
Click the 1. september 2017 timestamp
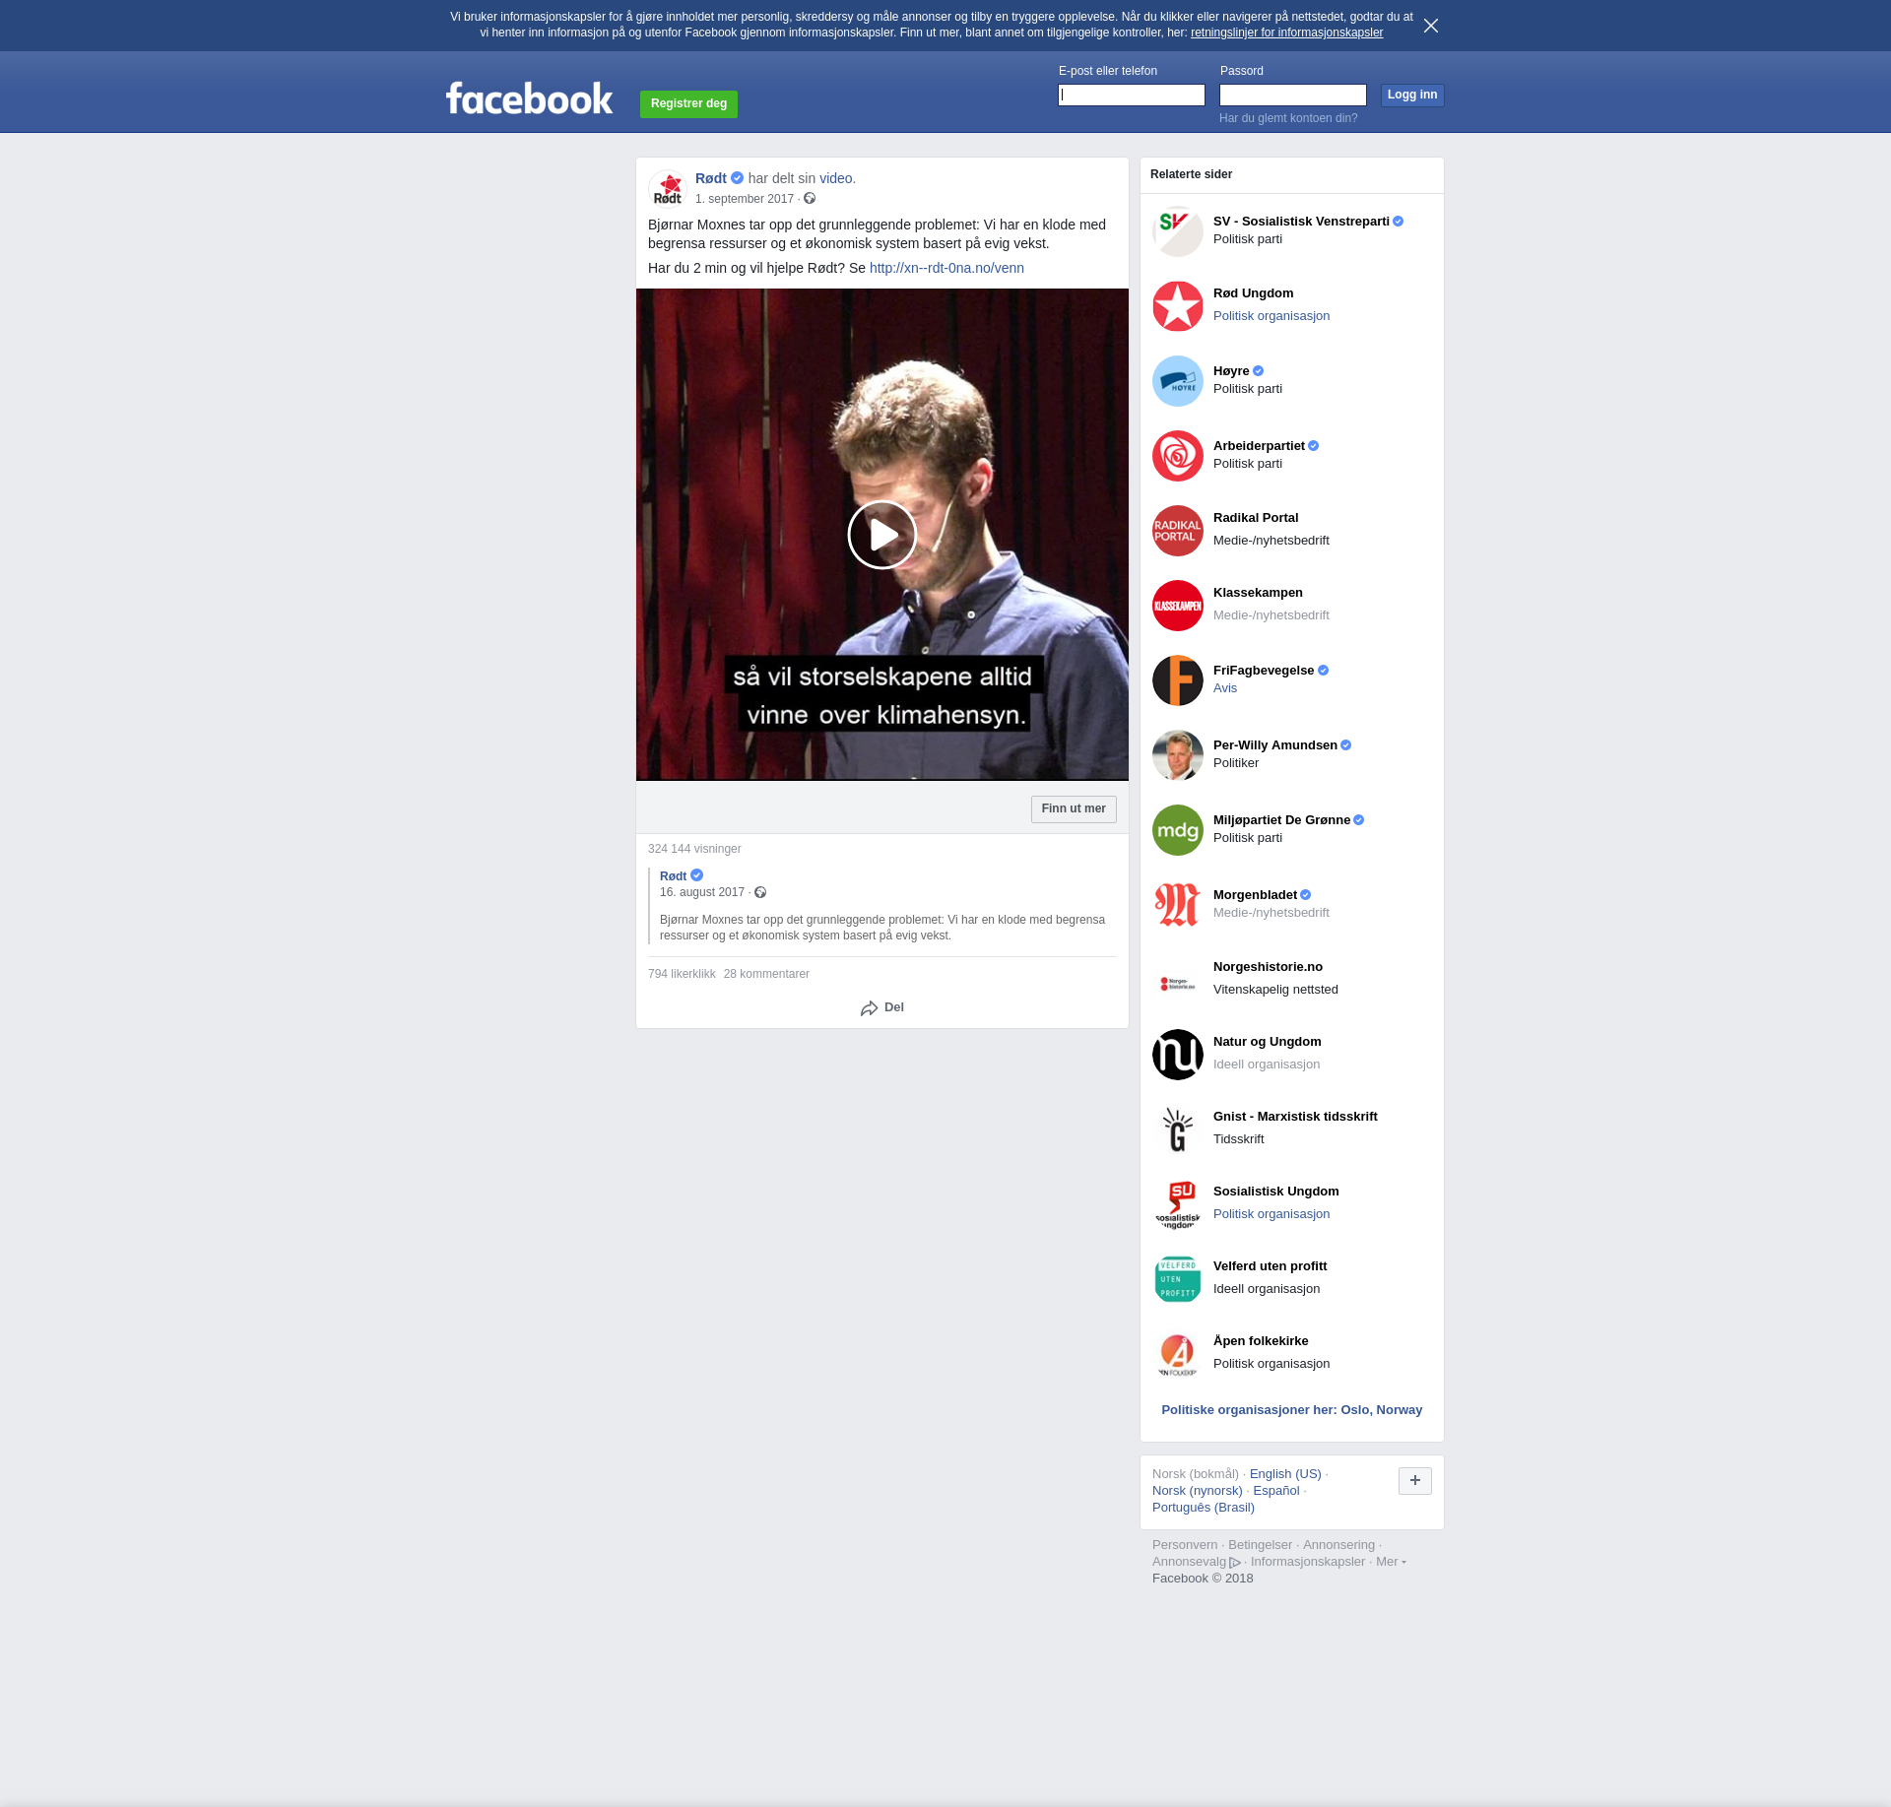coord(745,199)
